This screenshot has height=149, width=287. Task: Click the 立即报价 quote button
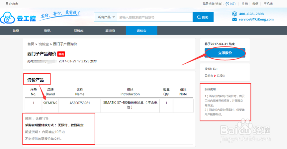225,53
